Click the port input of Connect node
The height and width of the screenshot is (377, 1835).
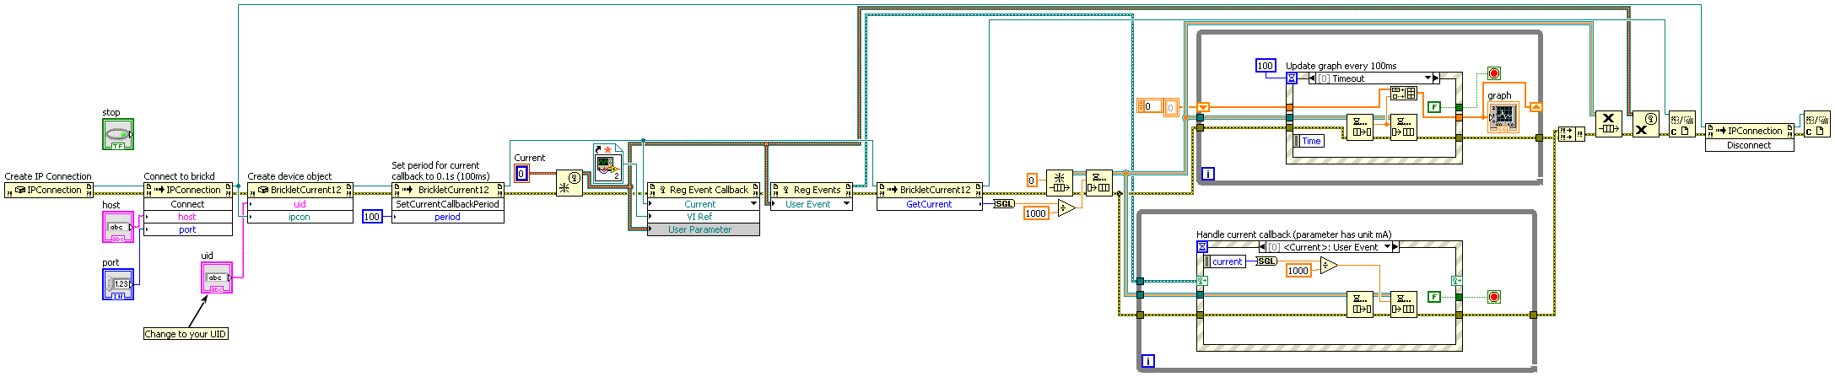(x=188, y=229)
